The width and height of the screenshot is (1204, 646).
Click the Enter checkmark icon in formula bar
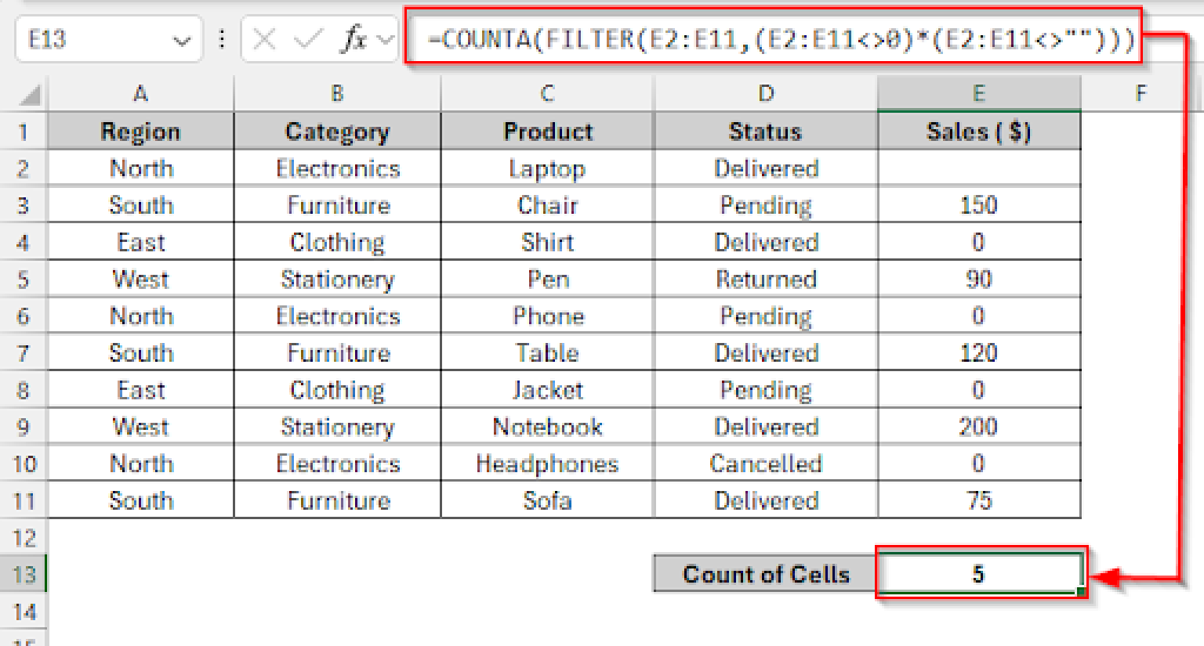coord(307,39)
